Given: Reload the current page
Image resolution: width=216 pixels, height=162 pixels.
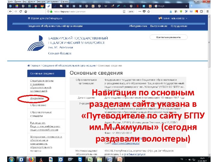Looking at the screenshot, I should [21, 11].
